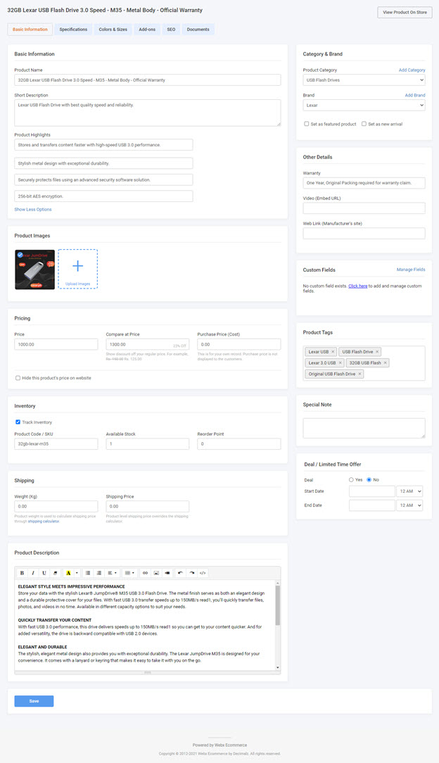439x763 pixels.
Task: Open the Colors & Sizes tab
Action: pos(113,29)
